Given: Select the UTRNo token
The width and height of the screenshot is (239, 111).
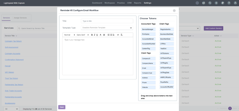Looking at the screenshot, I should coord(167,44).
